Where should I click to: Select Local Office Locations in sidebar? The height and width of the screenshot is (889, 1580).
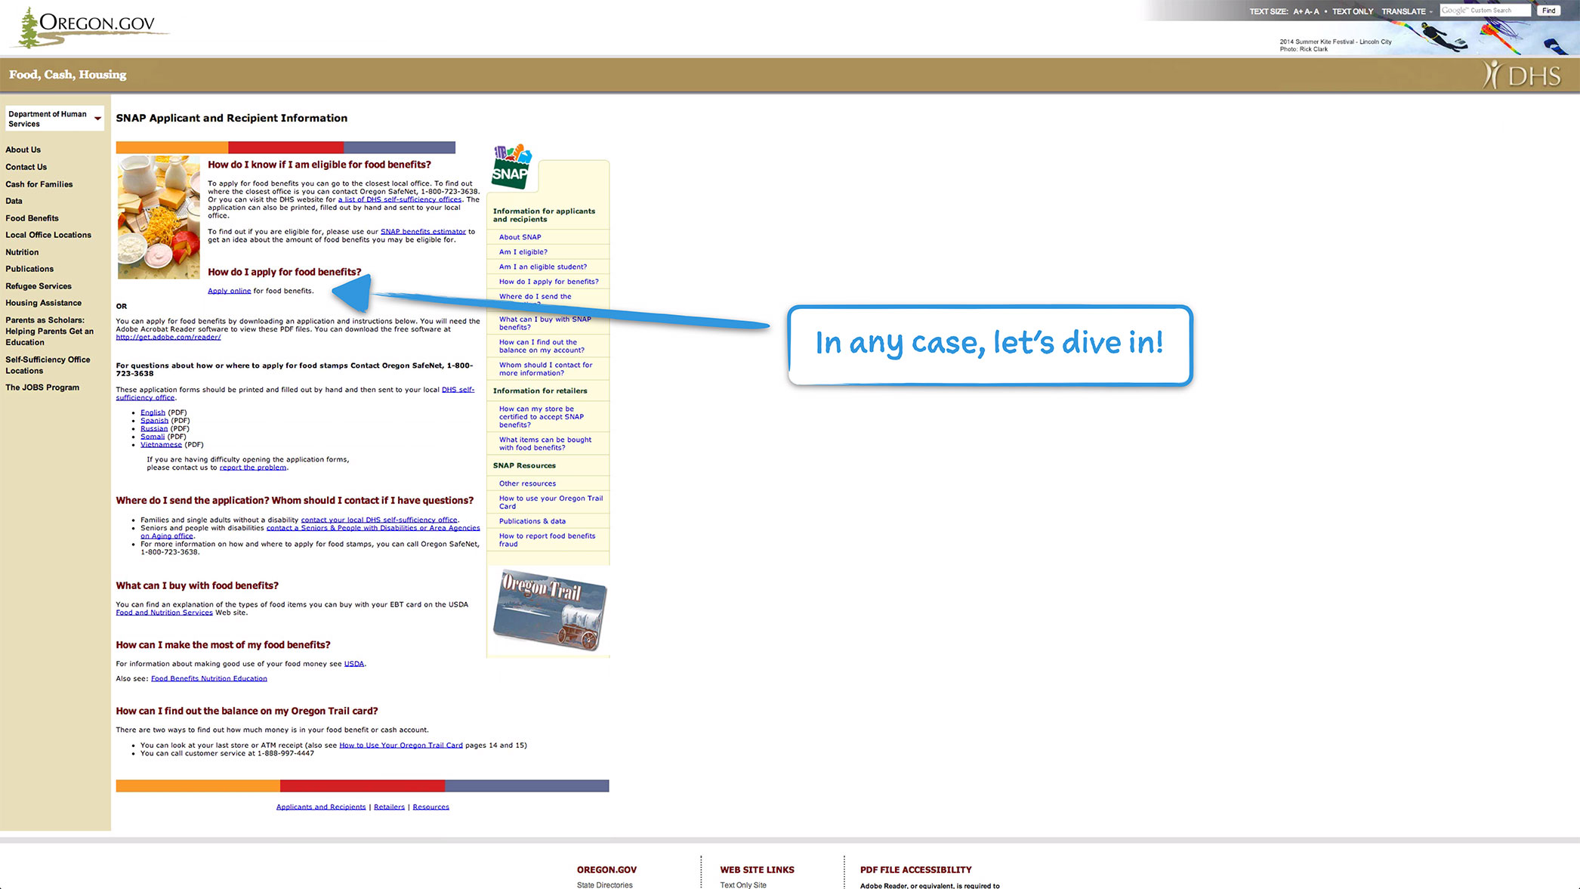pos(48,235)
